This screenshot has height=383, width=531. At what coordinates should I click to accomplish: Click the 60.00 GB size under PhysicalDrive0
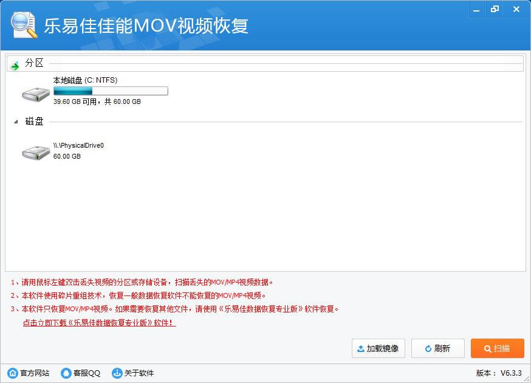pos(67,156)
